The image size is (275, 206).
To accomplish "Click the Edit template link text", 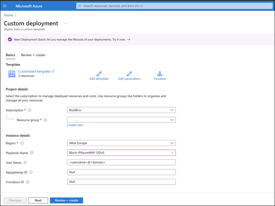I will tap(99, 79).
